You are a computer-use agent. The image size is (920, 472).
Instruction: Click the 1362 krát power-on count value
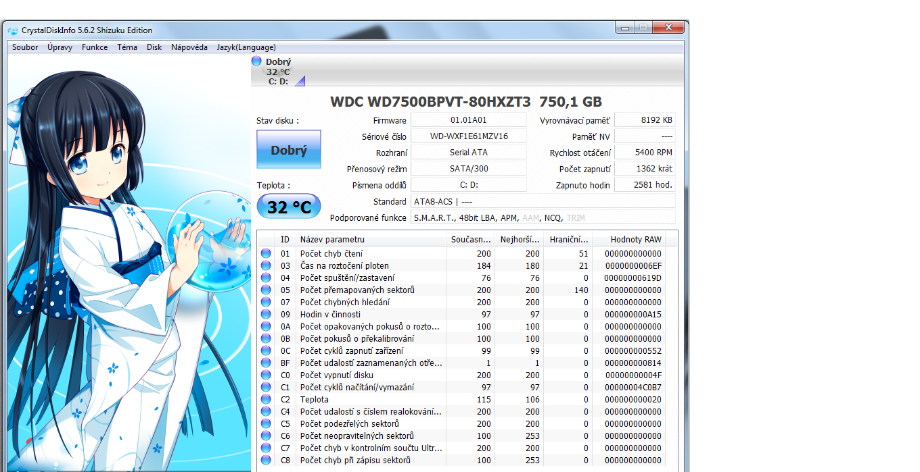point(645,169)
